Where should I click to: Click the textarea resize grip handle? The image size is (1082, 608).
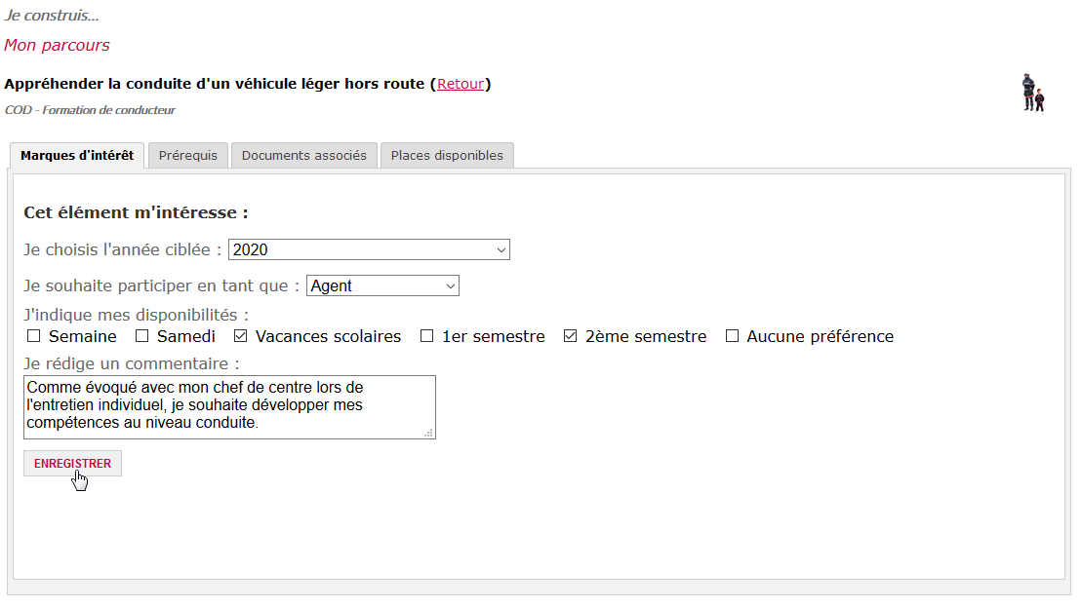[428, 433]
